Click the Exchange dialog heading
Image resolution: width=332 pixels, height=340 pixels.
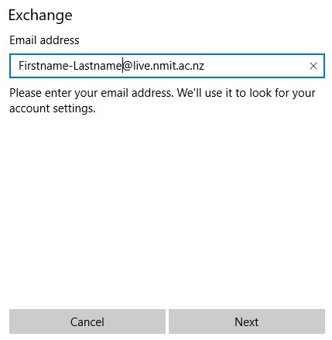click(40, 15)
